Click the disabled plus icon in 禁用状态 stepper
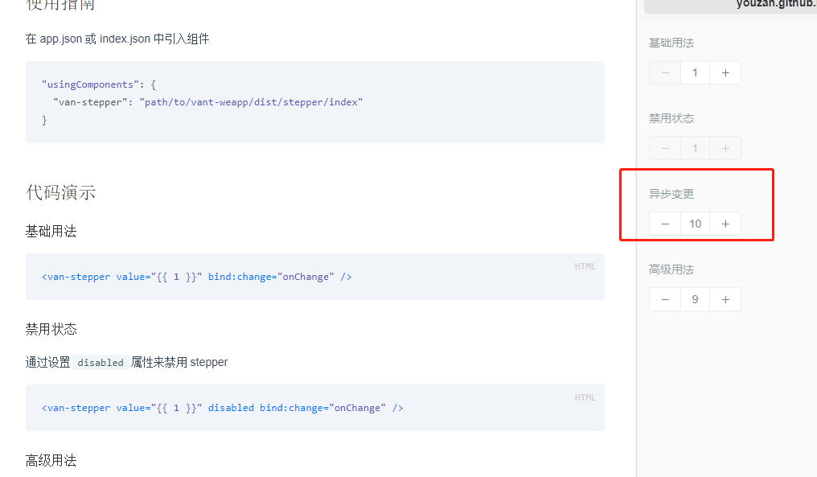Image resolution: width=817 pixels, height=477 pixels. point(725,147)
